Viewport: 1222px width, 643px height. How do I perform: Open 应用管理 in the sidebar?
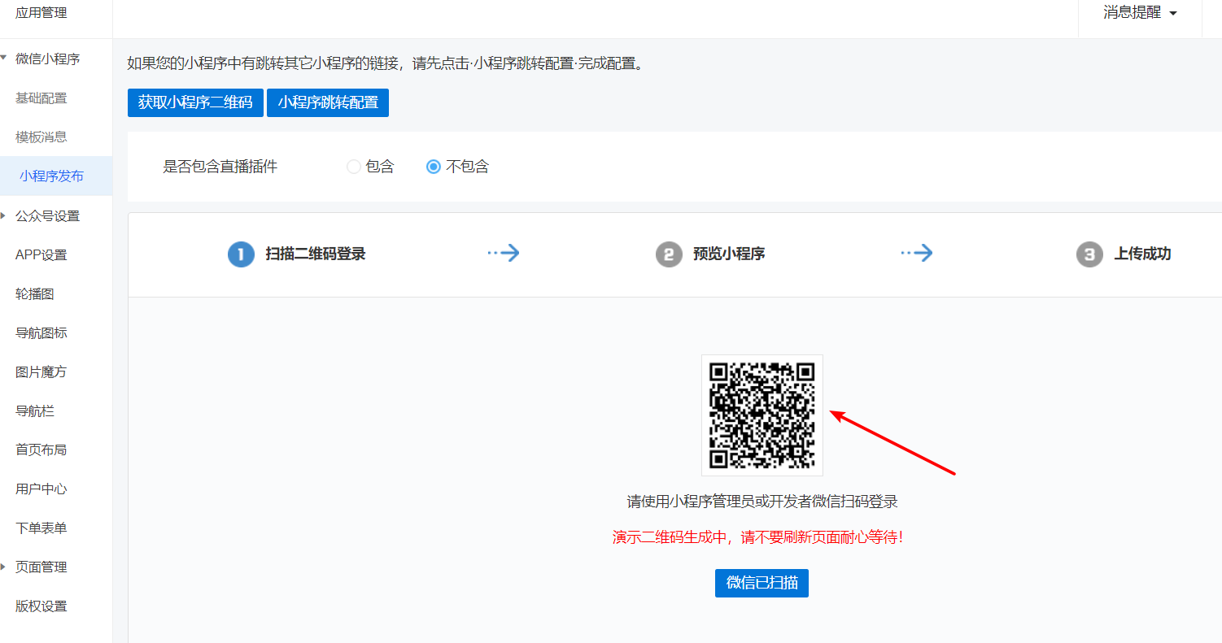point(41,13)
